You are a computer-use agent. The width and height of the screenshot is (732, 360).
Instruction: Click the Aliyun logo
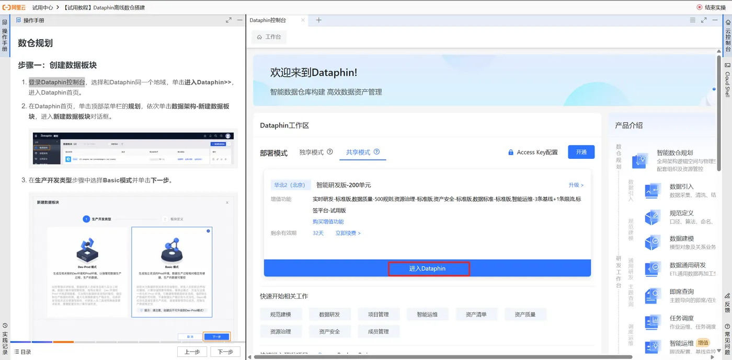point(14,7)
